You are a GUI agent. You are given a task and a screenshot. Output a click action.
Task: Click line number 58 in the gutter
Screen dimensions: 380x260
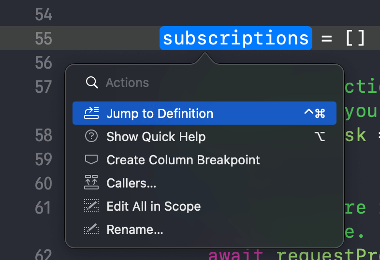tap(44, 135)
